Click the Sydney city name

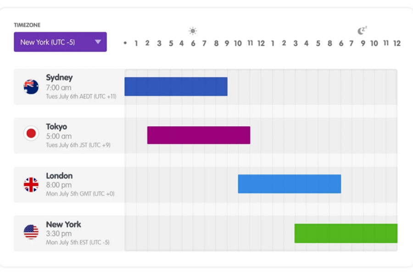(59, 77)
